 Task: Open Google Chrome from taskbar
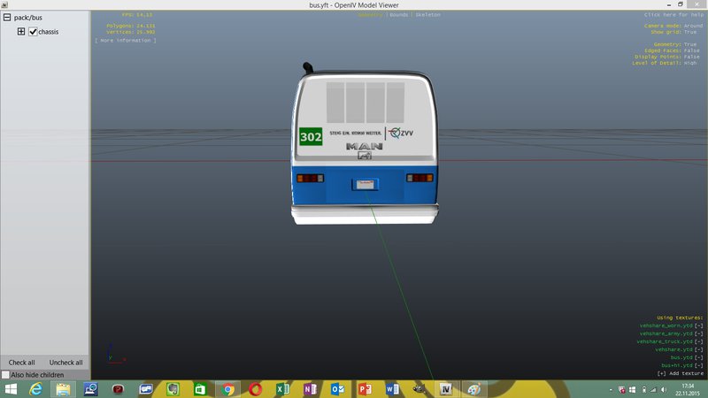(x=228, y=389)
